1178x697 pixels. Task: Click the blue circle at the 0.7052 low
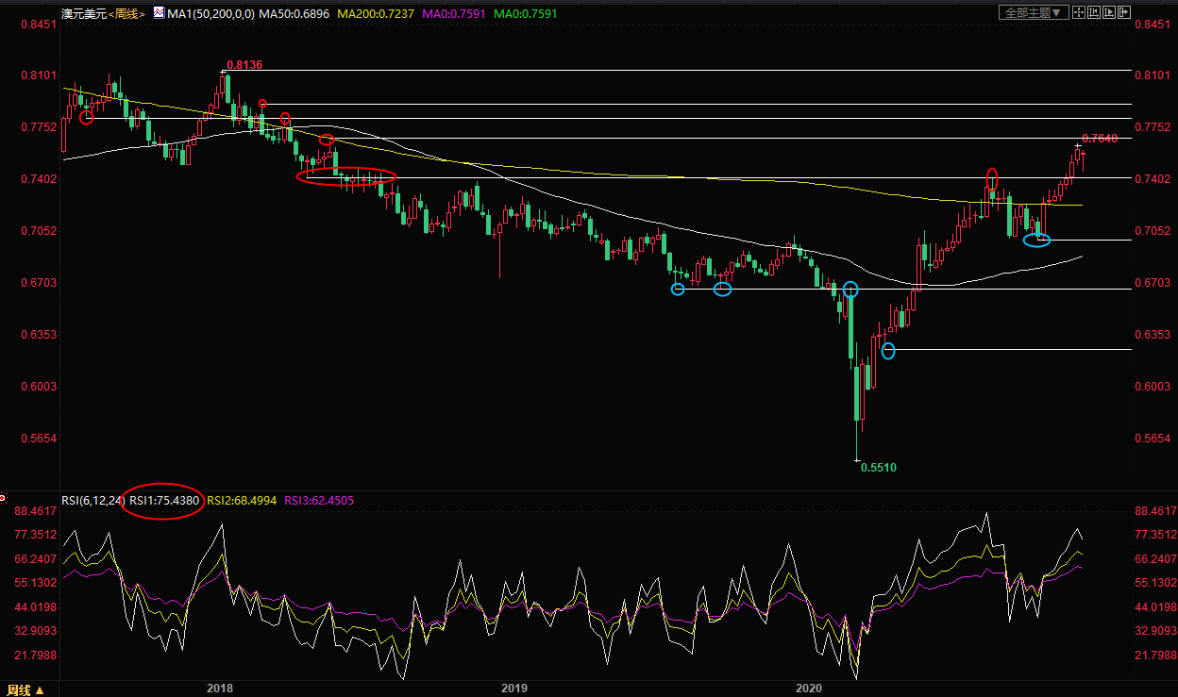[1036, 241]
